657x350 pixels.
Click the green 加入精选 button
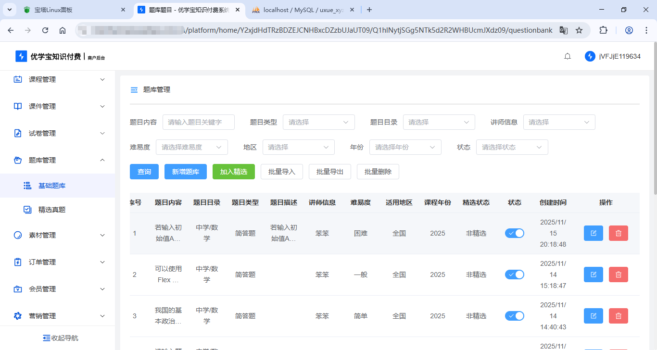[233, 172]
